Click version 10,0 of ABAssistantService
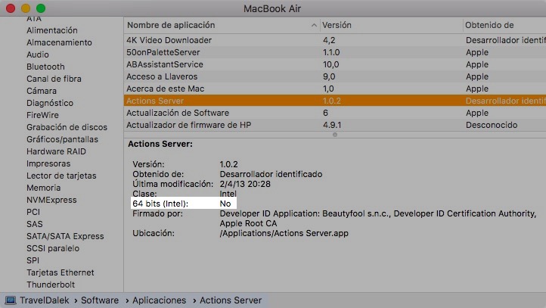The image size is (546, 308). coord(330,64)
